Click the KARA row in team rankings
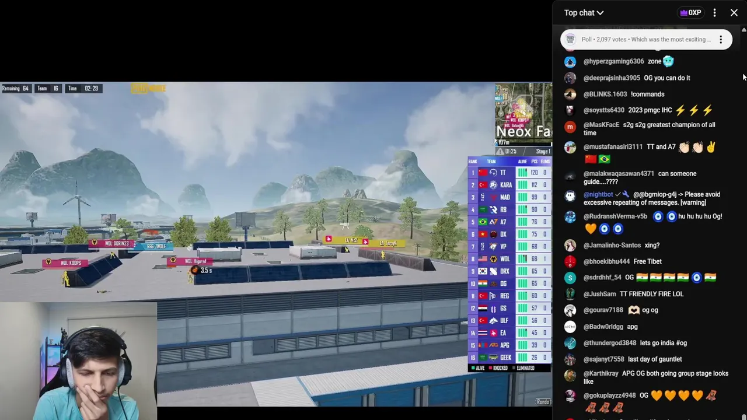747x420 pixels. tap(509, 185)
